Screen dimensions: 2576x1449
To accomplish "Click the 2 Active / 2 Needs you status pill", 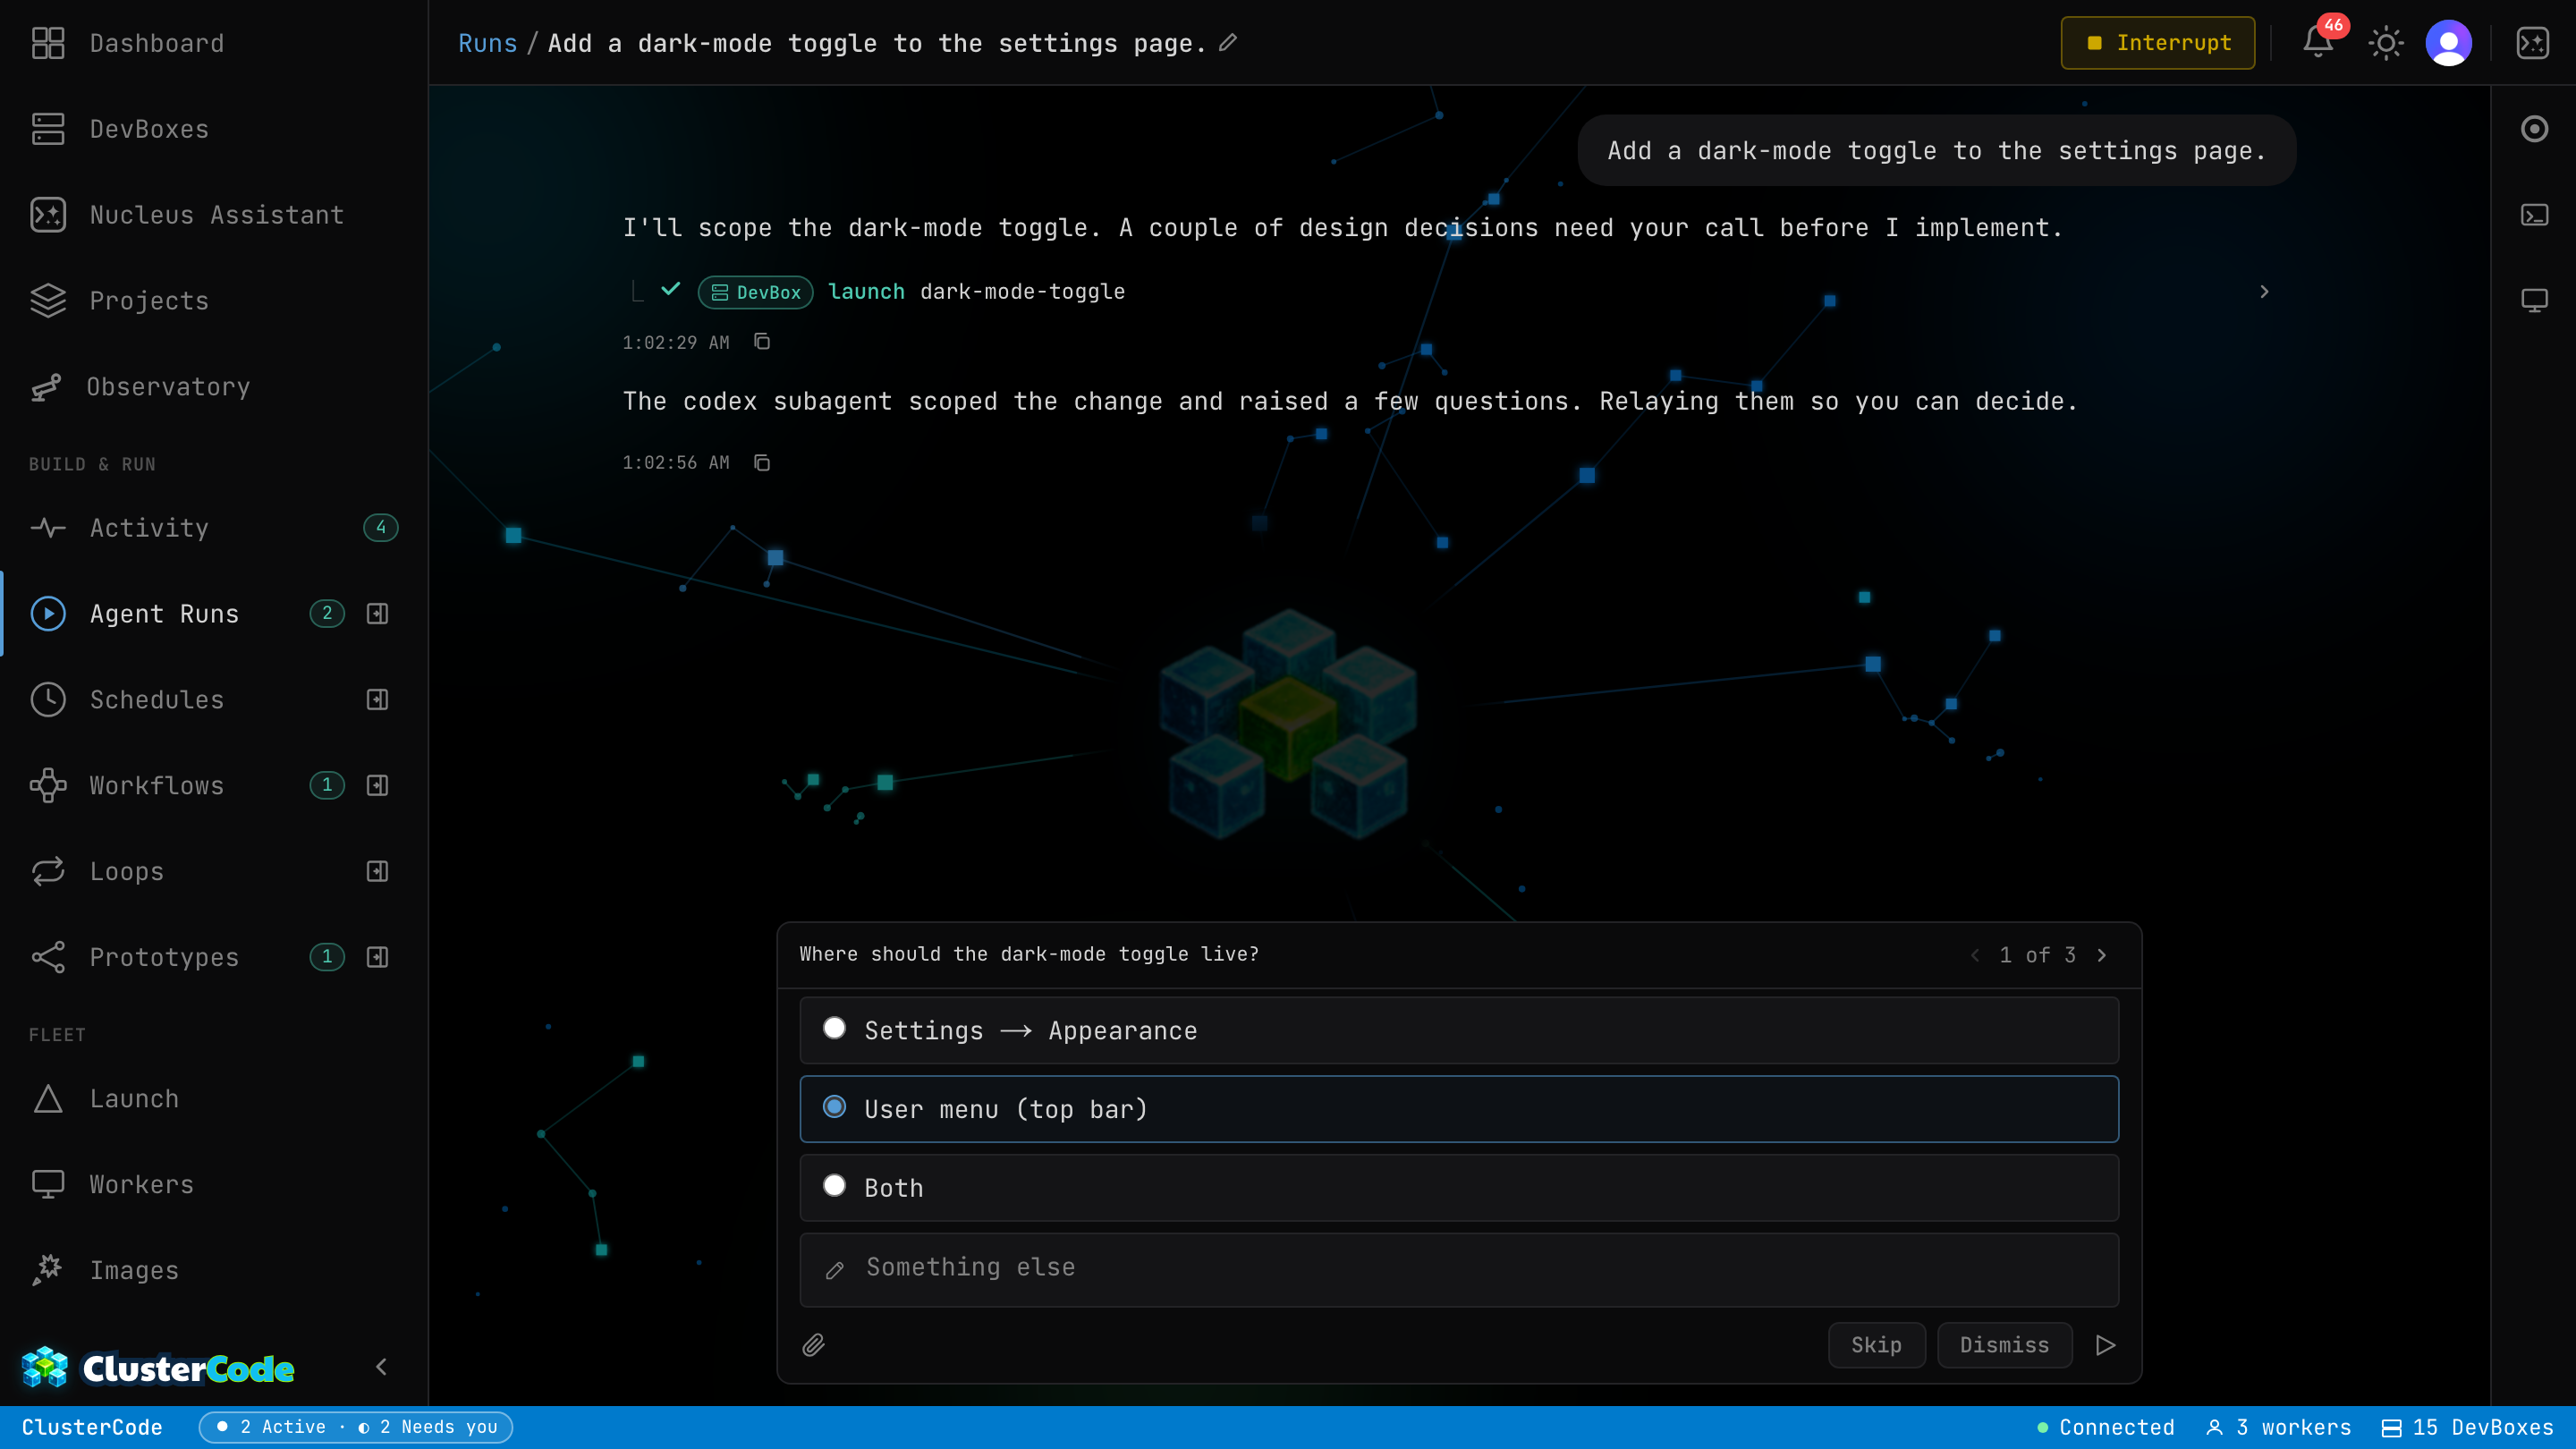I will [x=356, y=1427].
